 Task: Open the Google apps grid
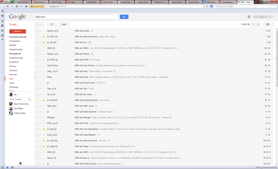(x=249, y=17)
